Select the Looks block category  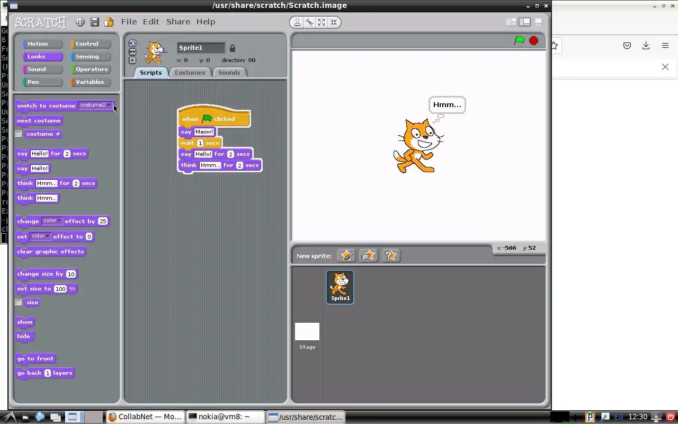point(42,57)
